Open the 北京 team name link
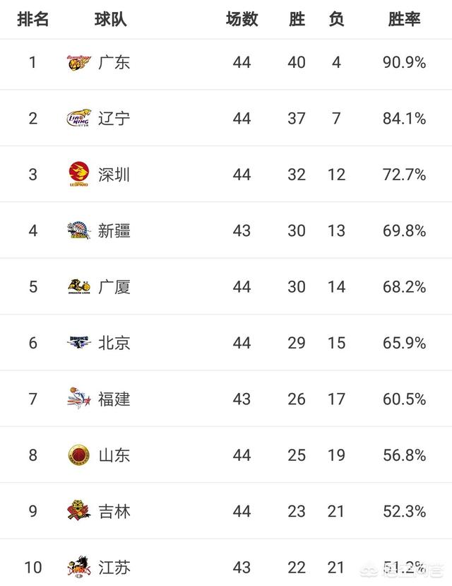The image size is (452, 586). point(114,343)
